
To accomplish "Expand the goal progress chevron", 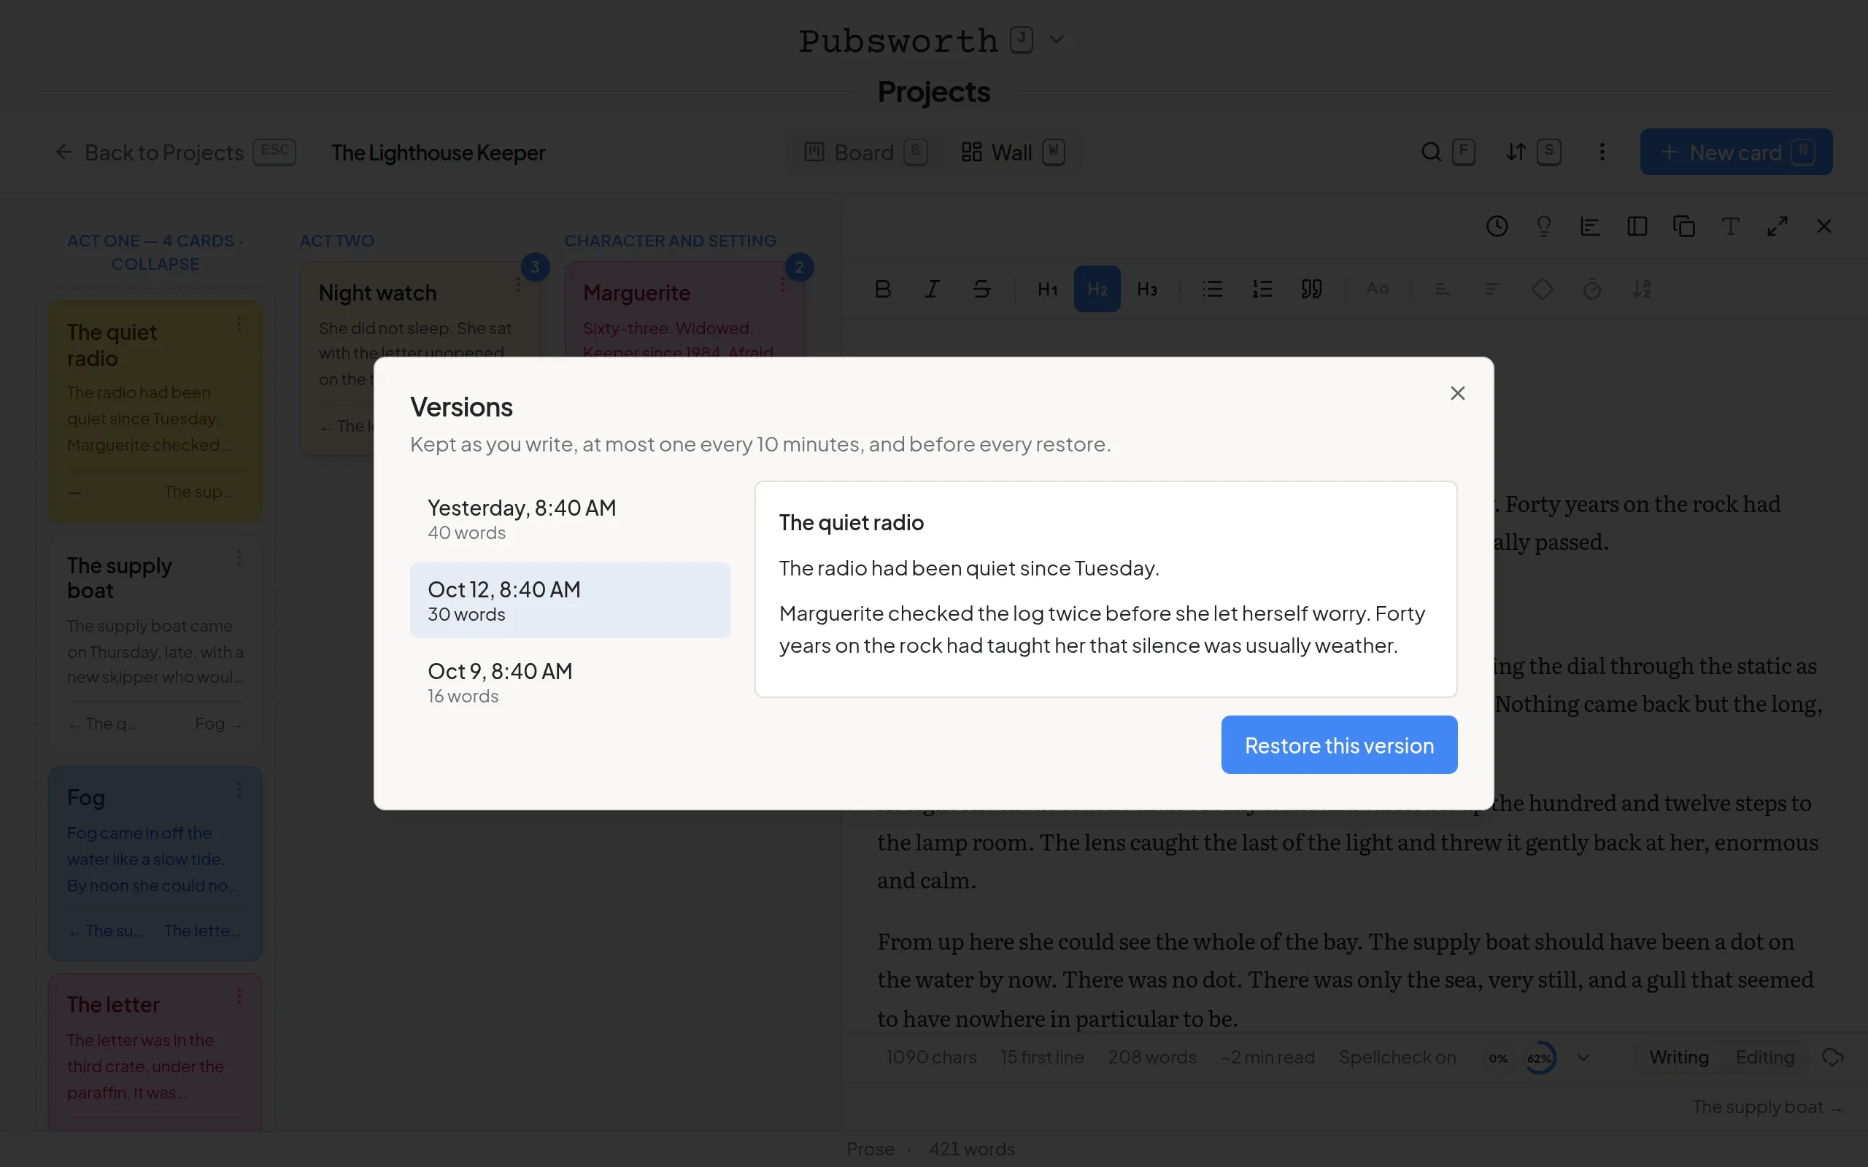I will (x=1584, y=1058).
